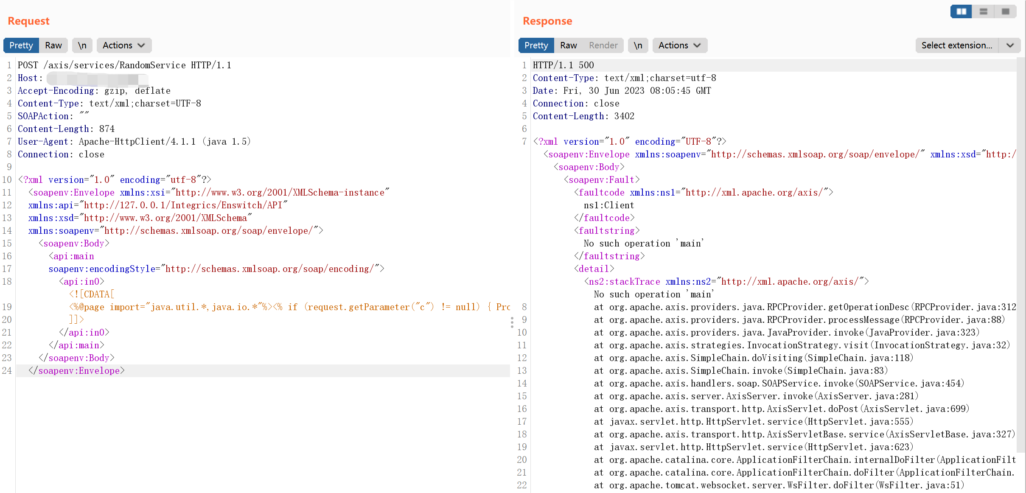The width and height of the screenshot is (1026, 493).
Task: Click the closing soapenv:Envelope line in request
Action: coord(76,371)
